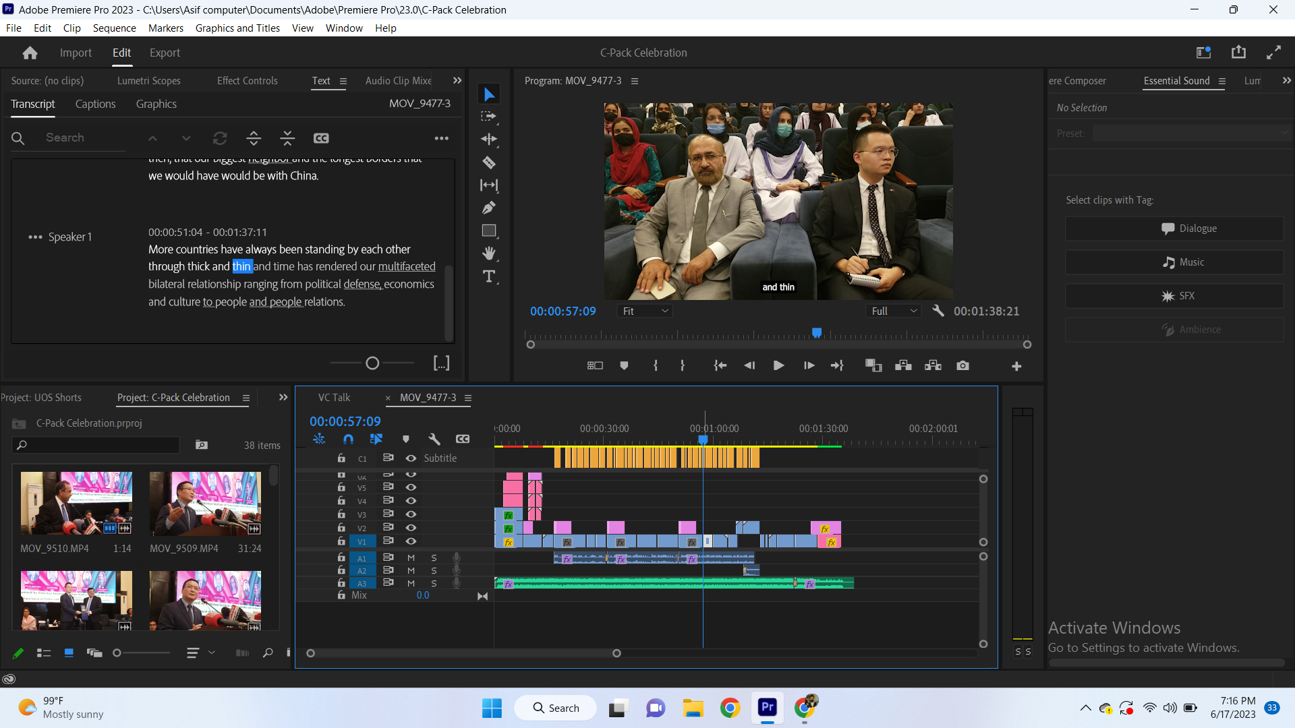
Task: Click the Export Frame camera icon
Action: click(962, 365)
